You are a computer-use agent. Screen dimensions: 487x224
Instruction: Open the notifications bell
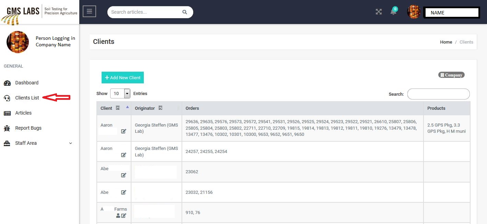click(x=394, y=11)
